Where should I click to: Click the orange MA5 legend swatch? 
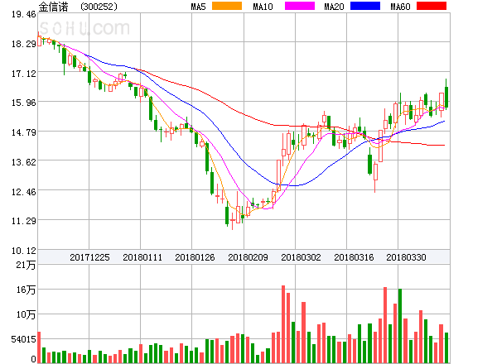click(x=227, y=6)
